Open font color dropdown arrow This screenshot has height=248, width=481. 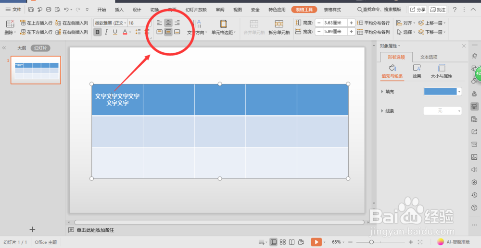pyautogui.click(x=130, y=32)
